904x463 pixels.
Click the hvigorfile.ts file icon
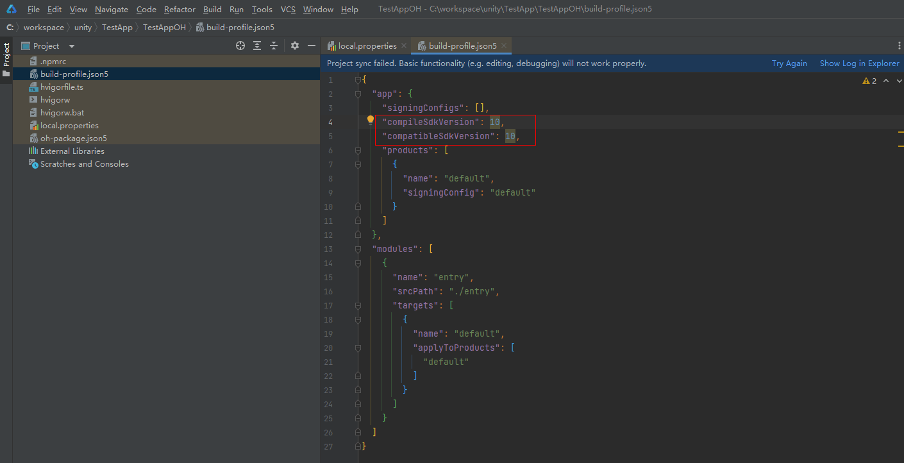[33, 87]
